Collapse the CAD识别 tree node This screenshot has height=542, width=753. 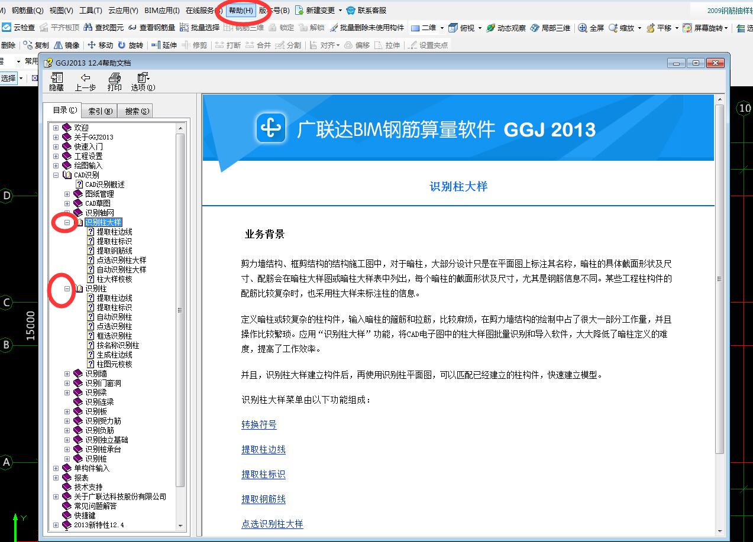pos(56,175)
